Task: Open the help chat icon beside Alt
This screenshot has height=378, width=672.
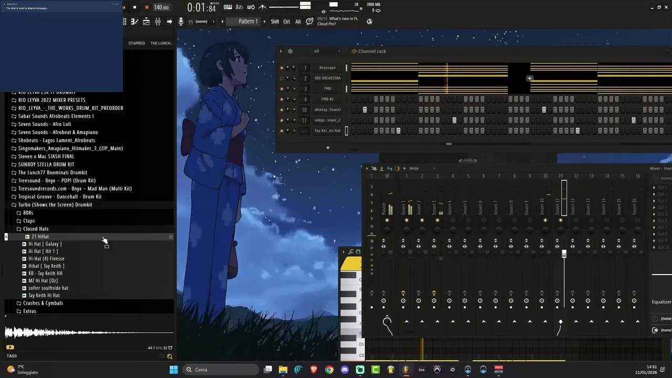Action: [310, 22]
